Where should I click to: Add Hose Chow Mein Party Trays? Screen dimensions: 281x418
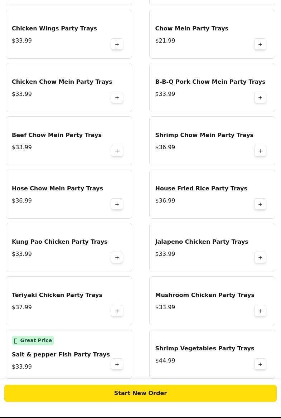(117, 204)
